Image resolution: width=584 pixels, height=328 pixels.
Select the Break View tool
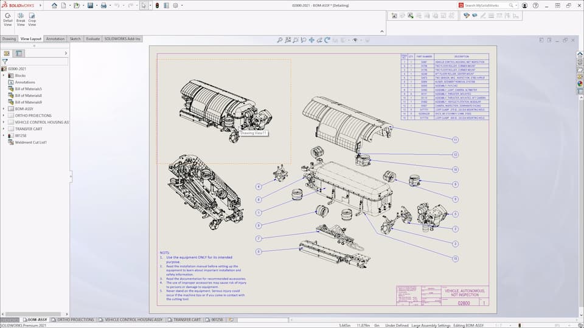[x=21, y=19]
